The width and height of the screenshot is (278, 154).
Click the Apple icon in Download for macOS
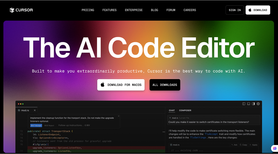tap(103, 85)
